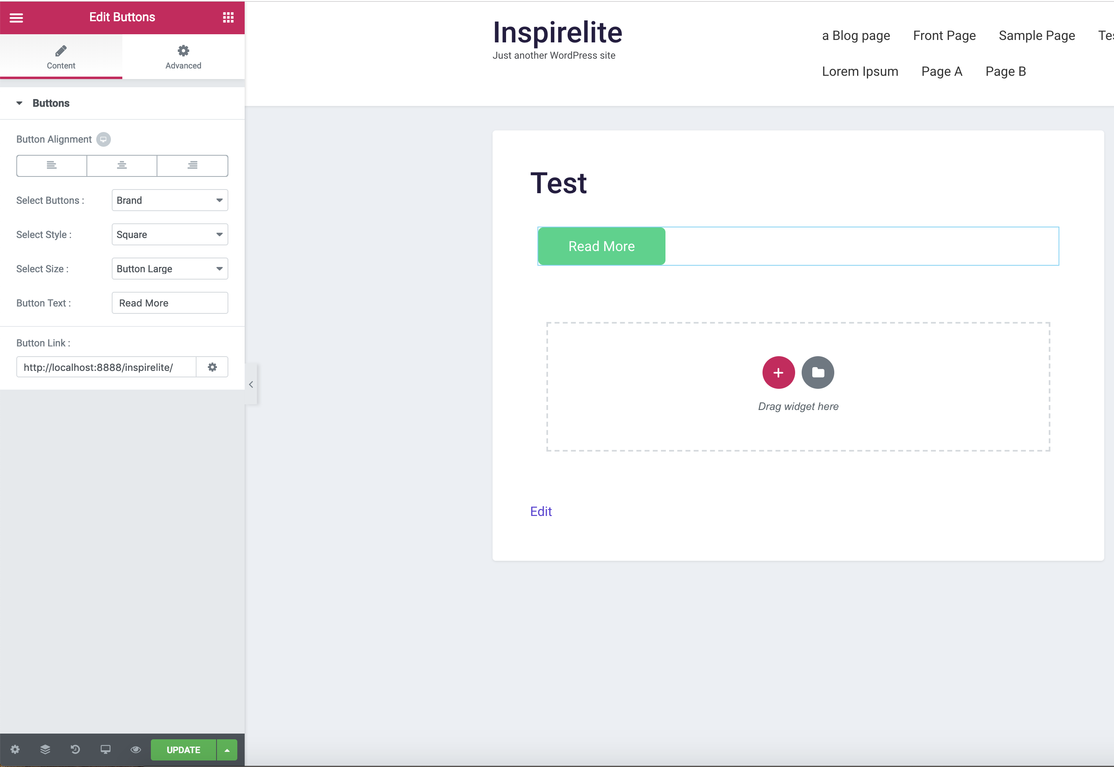Open the History icon in footer
Screen dimensions: 1114x767
pos(75,749)
